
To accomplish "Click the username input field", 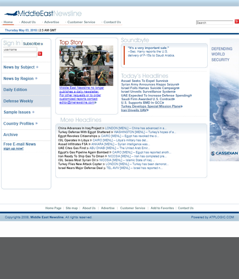I will click(x=20, y=49).
